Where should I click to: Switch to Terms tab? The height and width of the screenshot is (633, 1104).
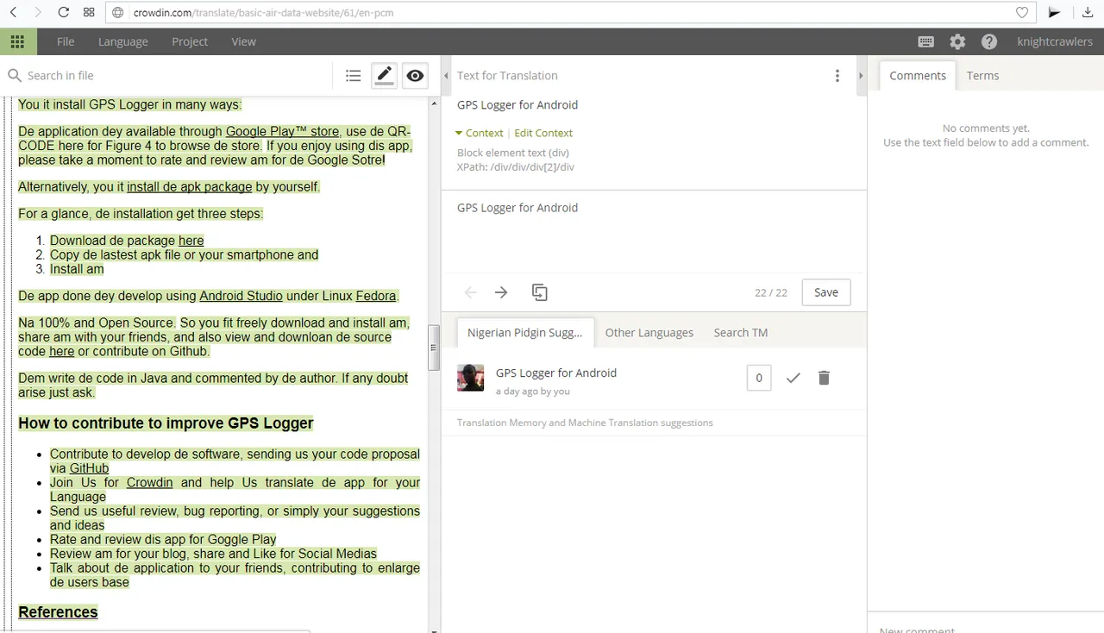tap(982, 76)
